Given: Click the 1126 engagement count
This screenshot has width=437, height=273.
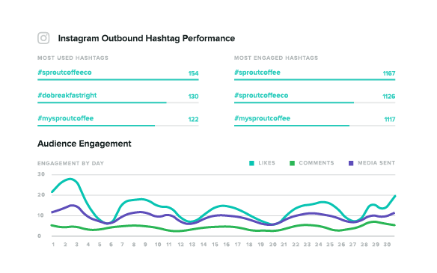Looking at the screenshot, I should 389,96.
